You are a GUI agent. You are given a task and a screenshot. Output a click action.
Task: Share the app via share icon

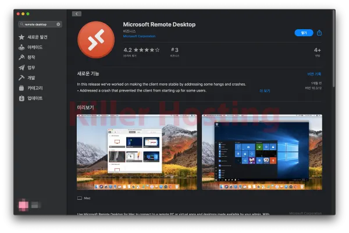coord(319,33)
